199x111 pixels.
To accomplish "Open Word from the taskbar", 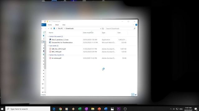I will pos(106,109).
